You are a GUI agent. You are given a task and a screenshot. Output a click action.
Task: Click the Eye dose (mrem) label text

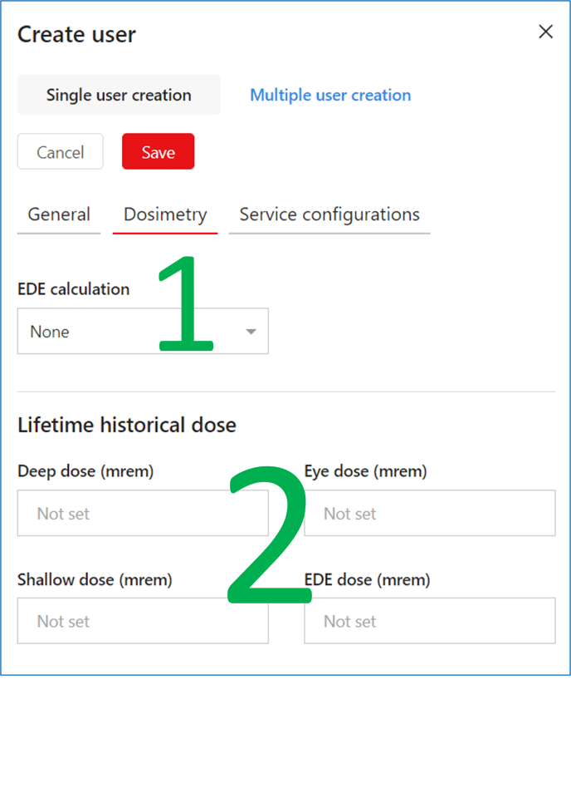(x=365, y=471)
